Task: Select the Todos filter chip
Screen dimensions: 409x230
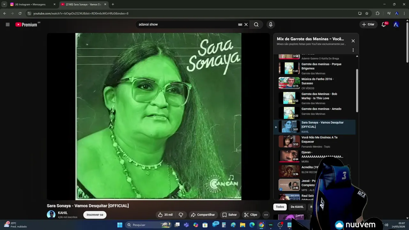Action: 280,207
